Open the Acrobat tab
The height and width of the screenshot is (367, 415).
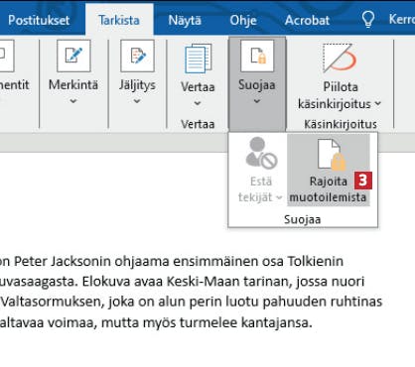click(x=307, y=20)
